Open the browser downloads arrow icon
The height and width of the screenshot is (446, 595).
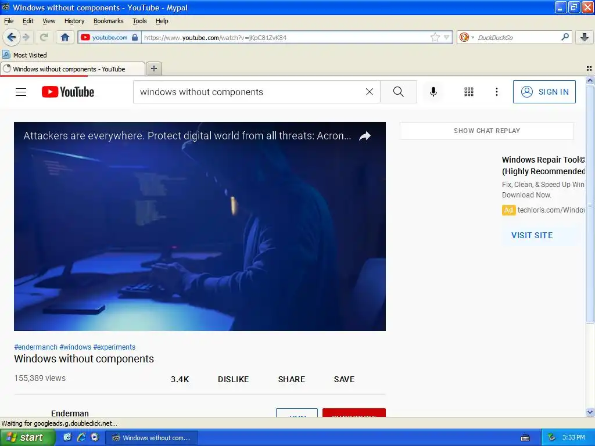tap(585, 37)
